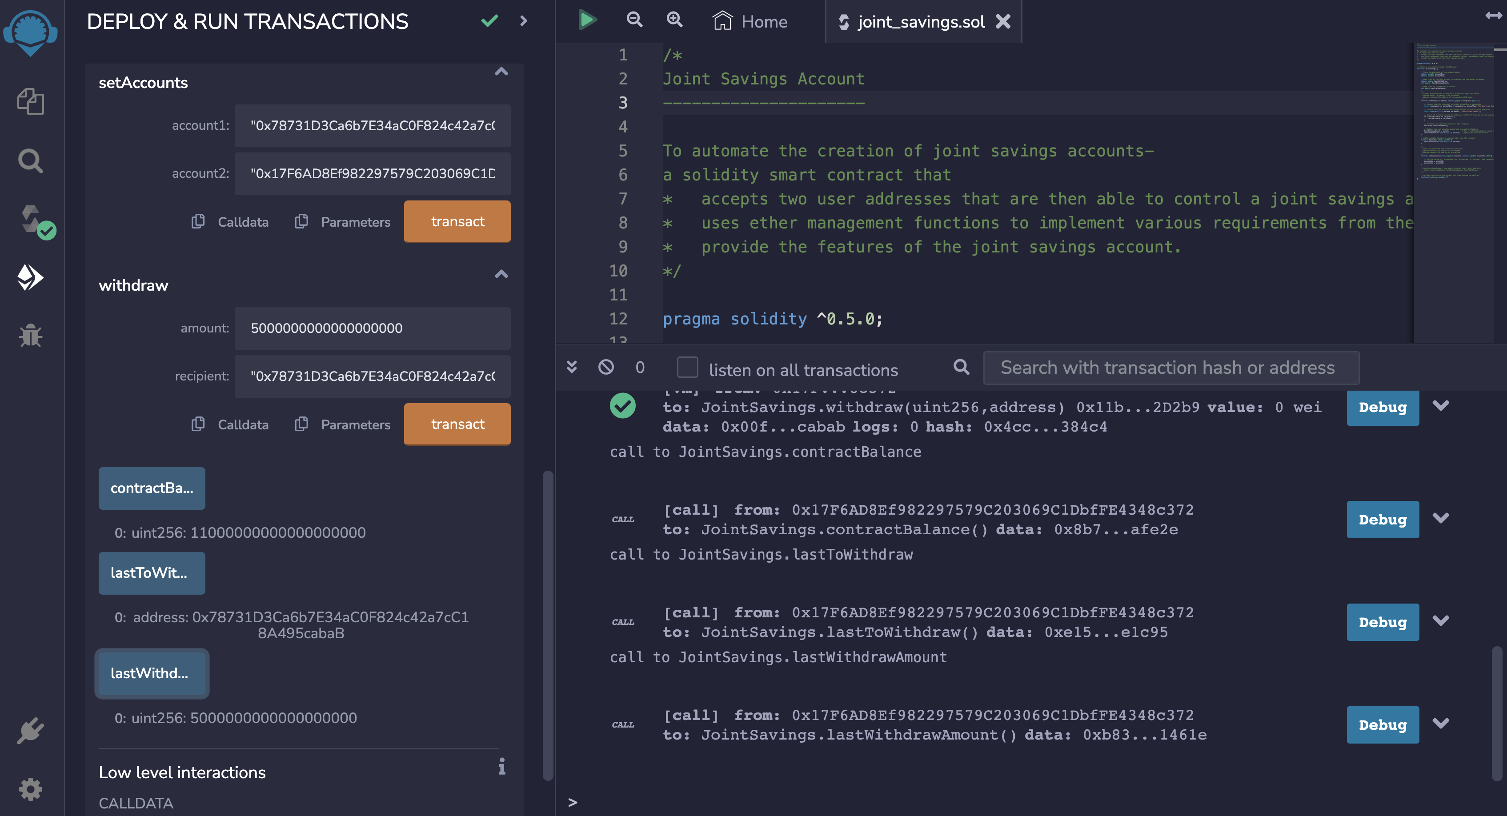Close the joint_savings.sol tab

click(x=1003, y=22)
